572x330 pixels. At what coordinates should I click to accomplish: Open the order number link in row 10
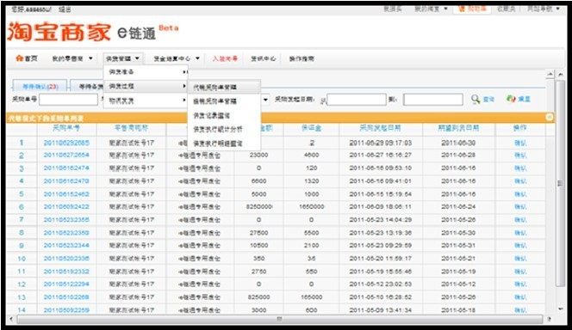coord(66,259)
